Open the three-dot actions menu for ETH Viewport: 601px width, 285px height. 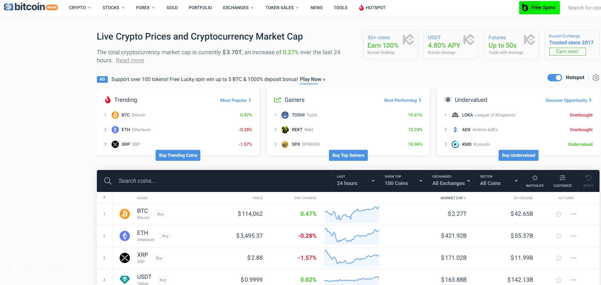573,236
